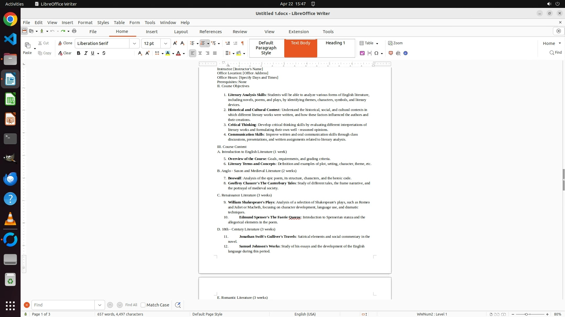Enable the Match Case checkbox
The height and width of the screenshot is (317, 565).
(143, 305)
